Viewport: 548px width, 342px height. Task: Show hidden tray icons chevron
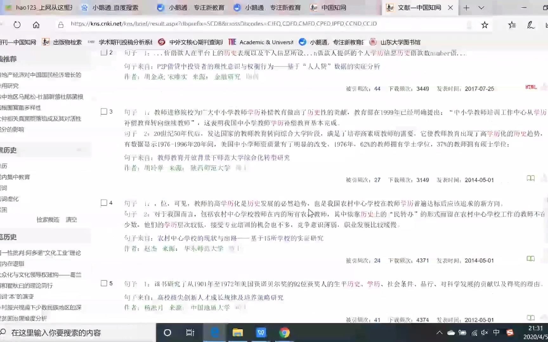[x=439, y=332]
